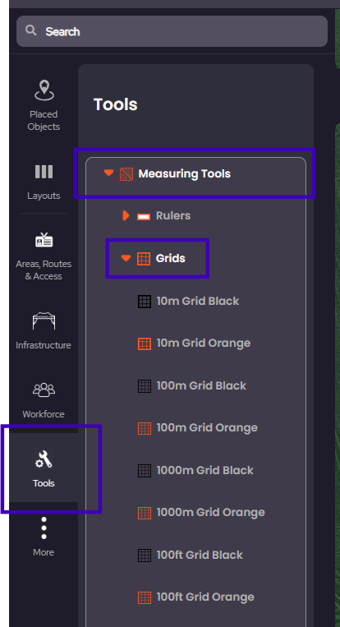This screenshot has width=340, height=627.
Task: Collapse the Measuring Tools arrow
Action: click(x=108, y=173)
